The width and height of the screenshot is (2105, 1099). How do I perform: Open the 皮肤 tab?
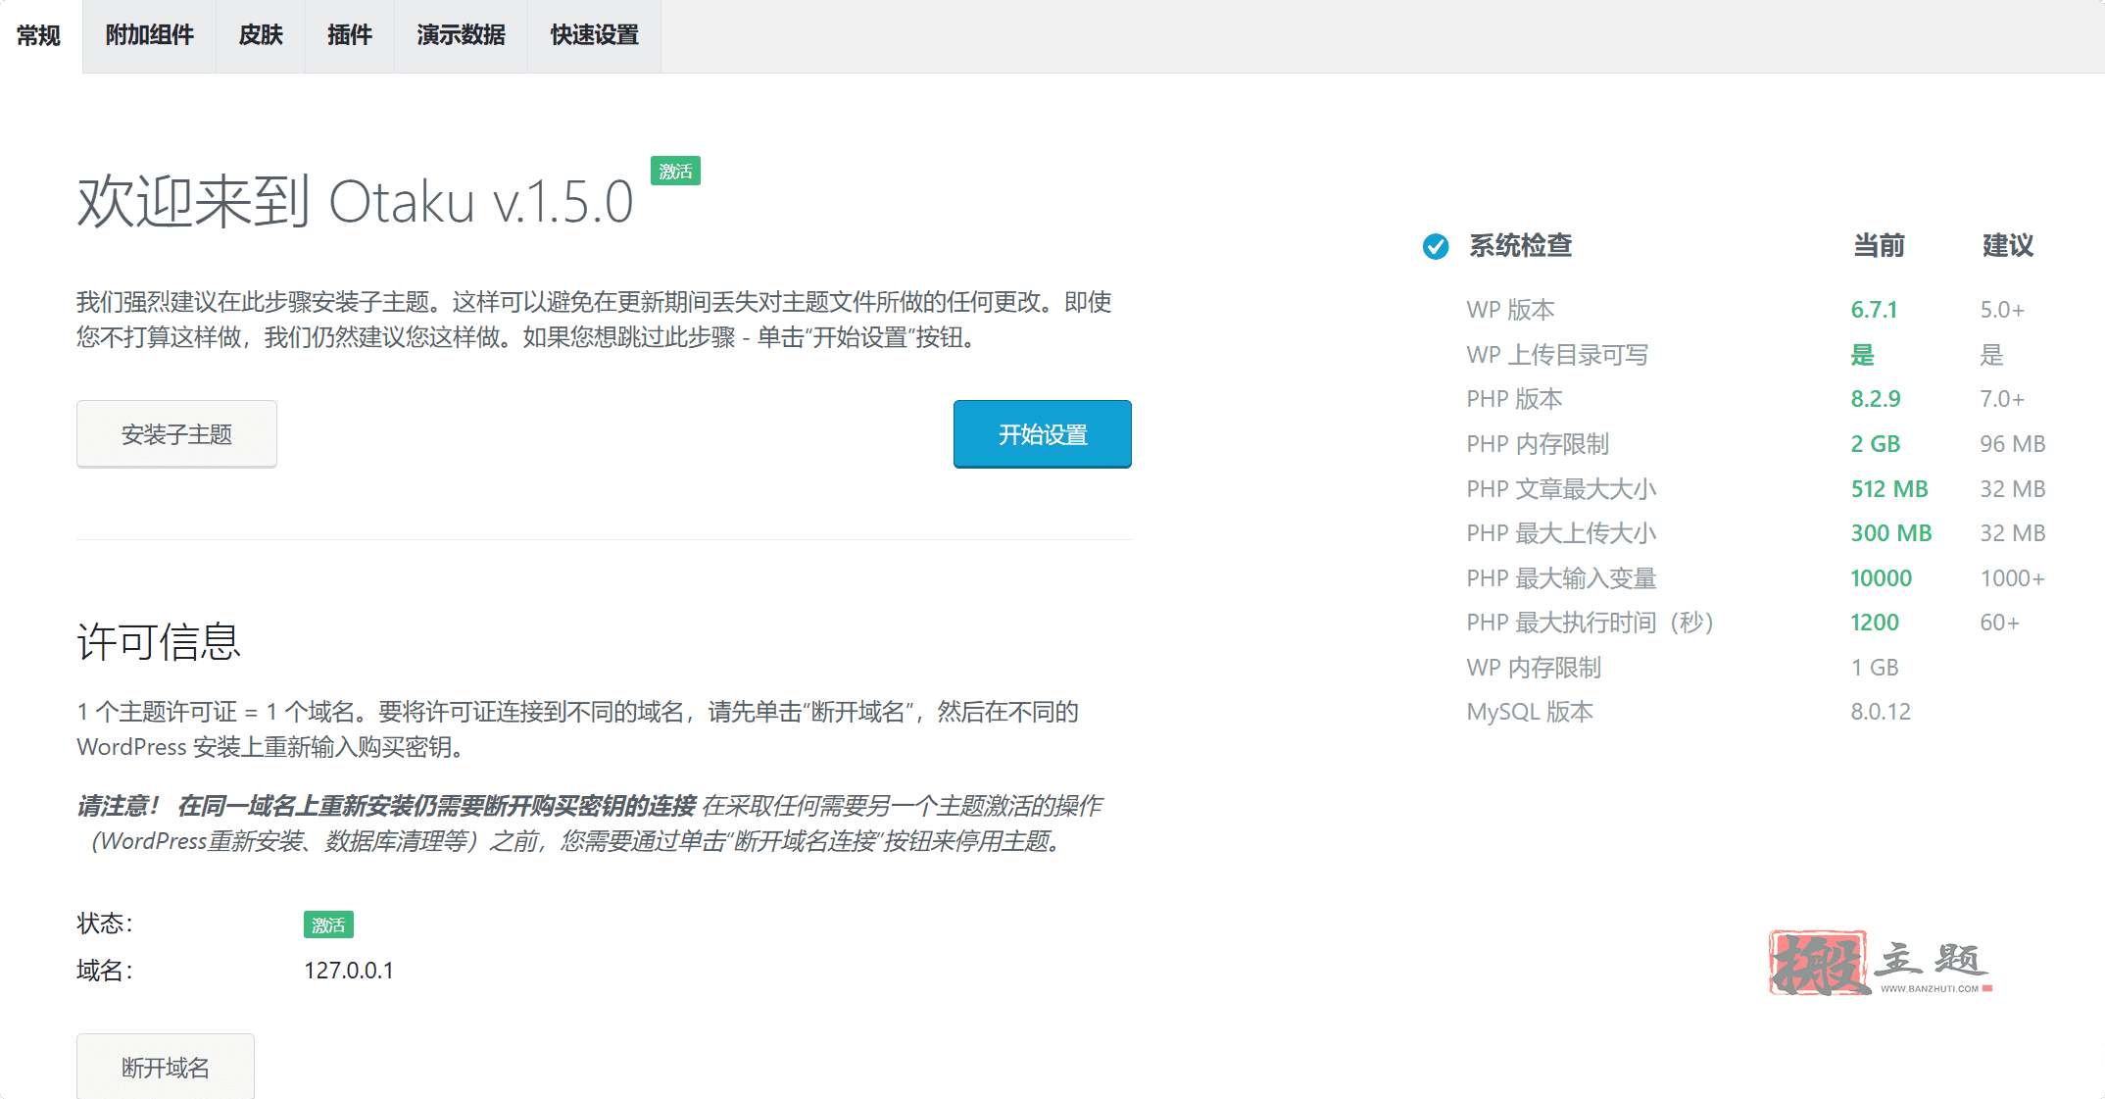coord(261,36)
